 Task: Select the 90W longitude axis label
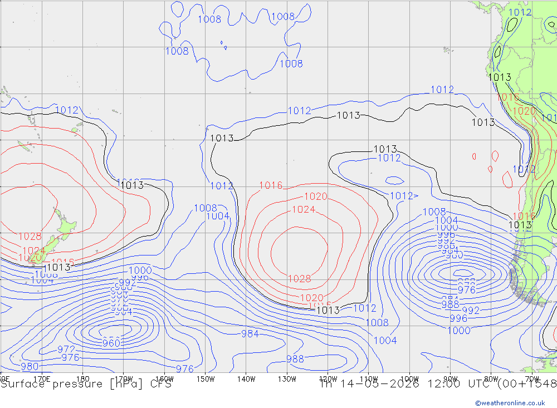click(451, 379)
